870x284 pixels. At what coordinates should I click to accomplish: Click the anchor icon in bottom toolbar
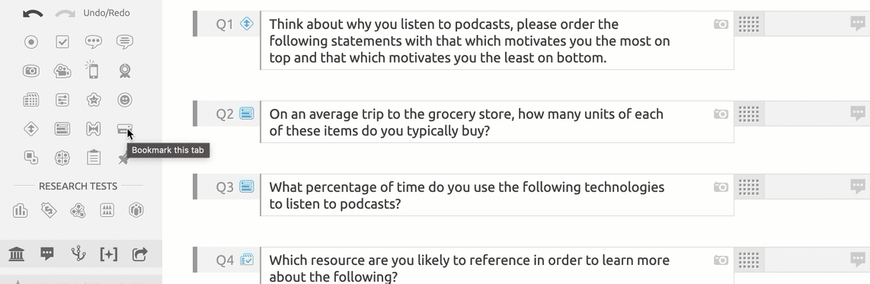tap(78, 254)
